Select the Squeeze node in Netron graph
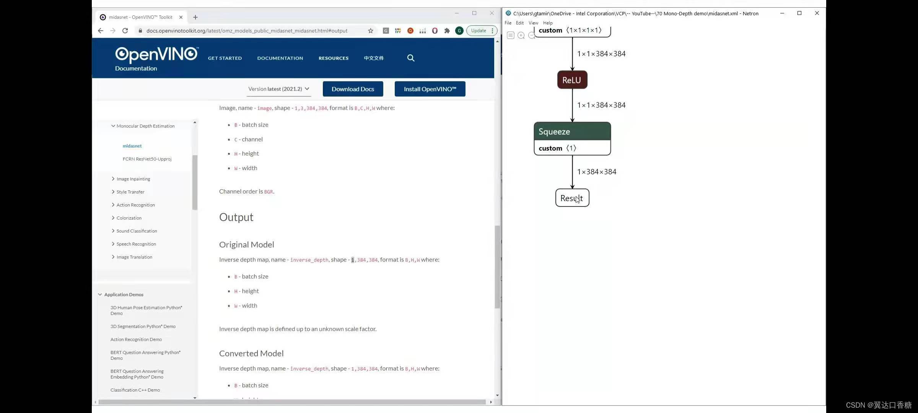The height and width of the screenshot is (413, 918). pos(572,138)
